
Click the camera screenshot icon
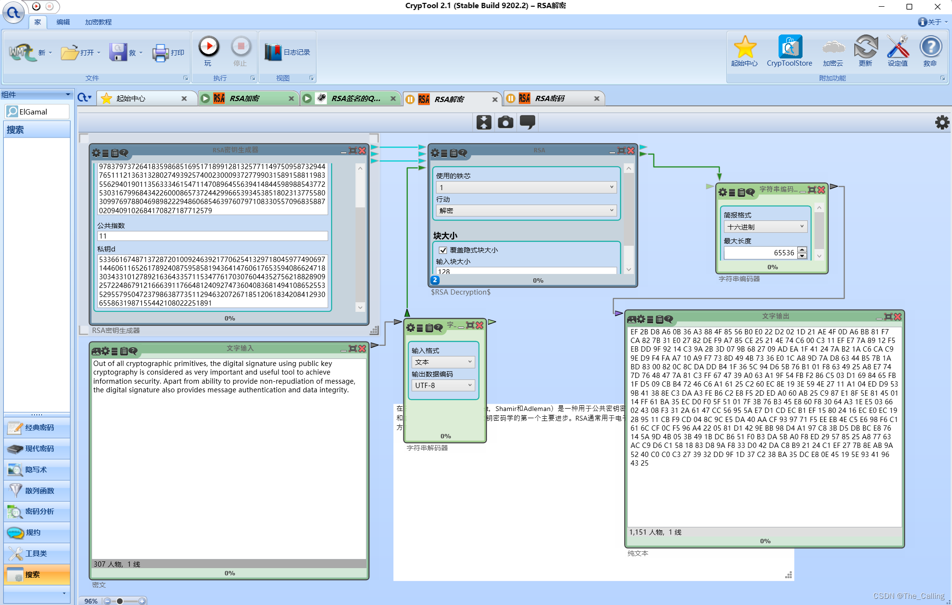point(505,122)
